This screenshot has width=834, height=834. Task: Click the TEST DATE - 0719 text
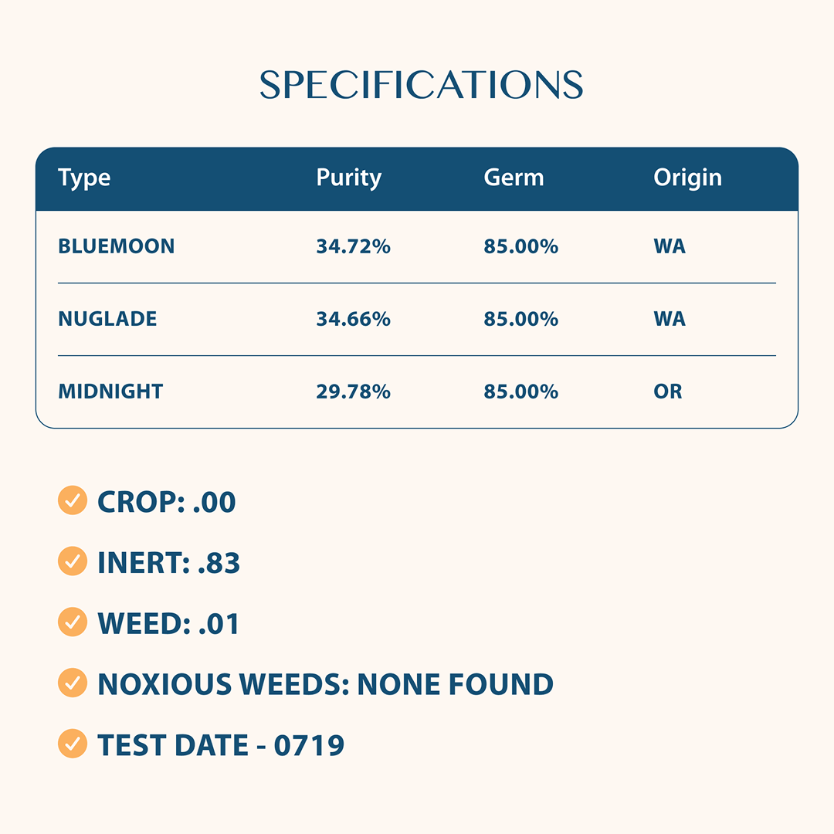point(221,744)
